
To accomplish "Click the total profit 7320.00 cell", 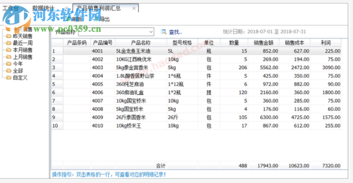I will coord(326,166).
